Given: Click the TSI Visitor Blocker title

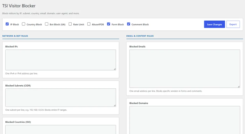Looking at the screenshot, I should [x=19, y=6].
